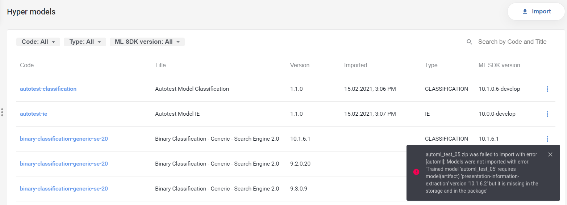Click the Import button
This screenshot has height=205, width=567.
pos(536,12)
